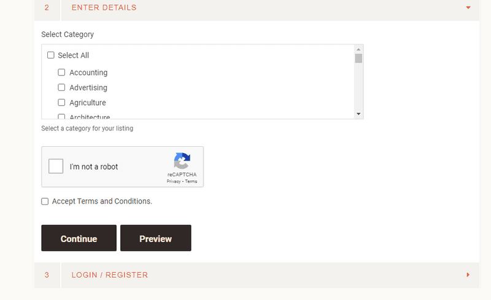491x300 pixels.
Task: Open the reCAPTCHA Terms link
Action: point(191,181)
